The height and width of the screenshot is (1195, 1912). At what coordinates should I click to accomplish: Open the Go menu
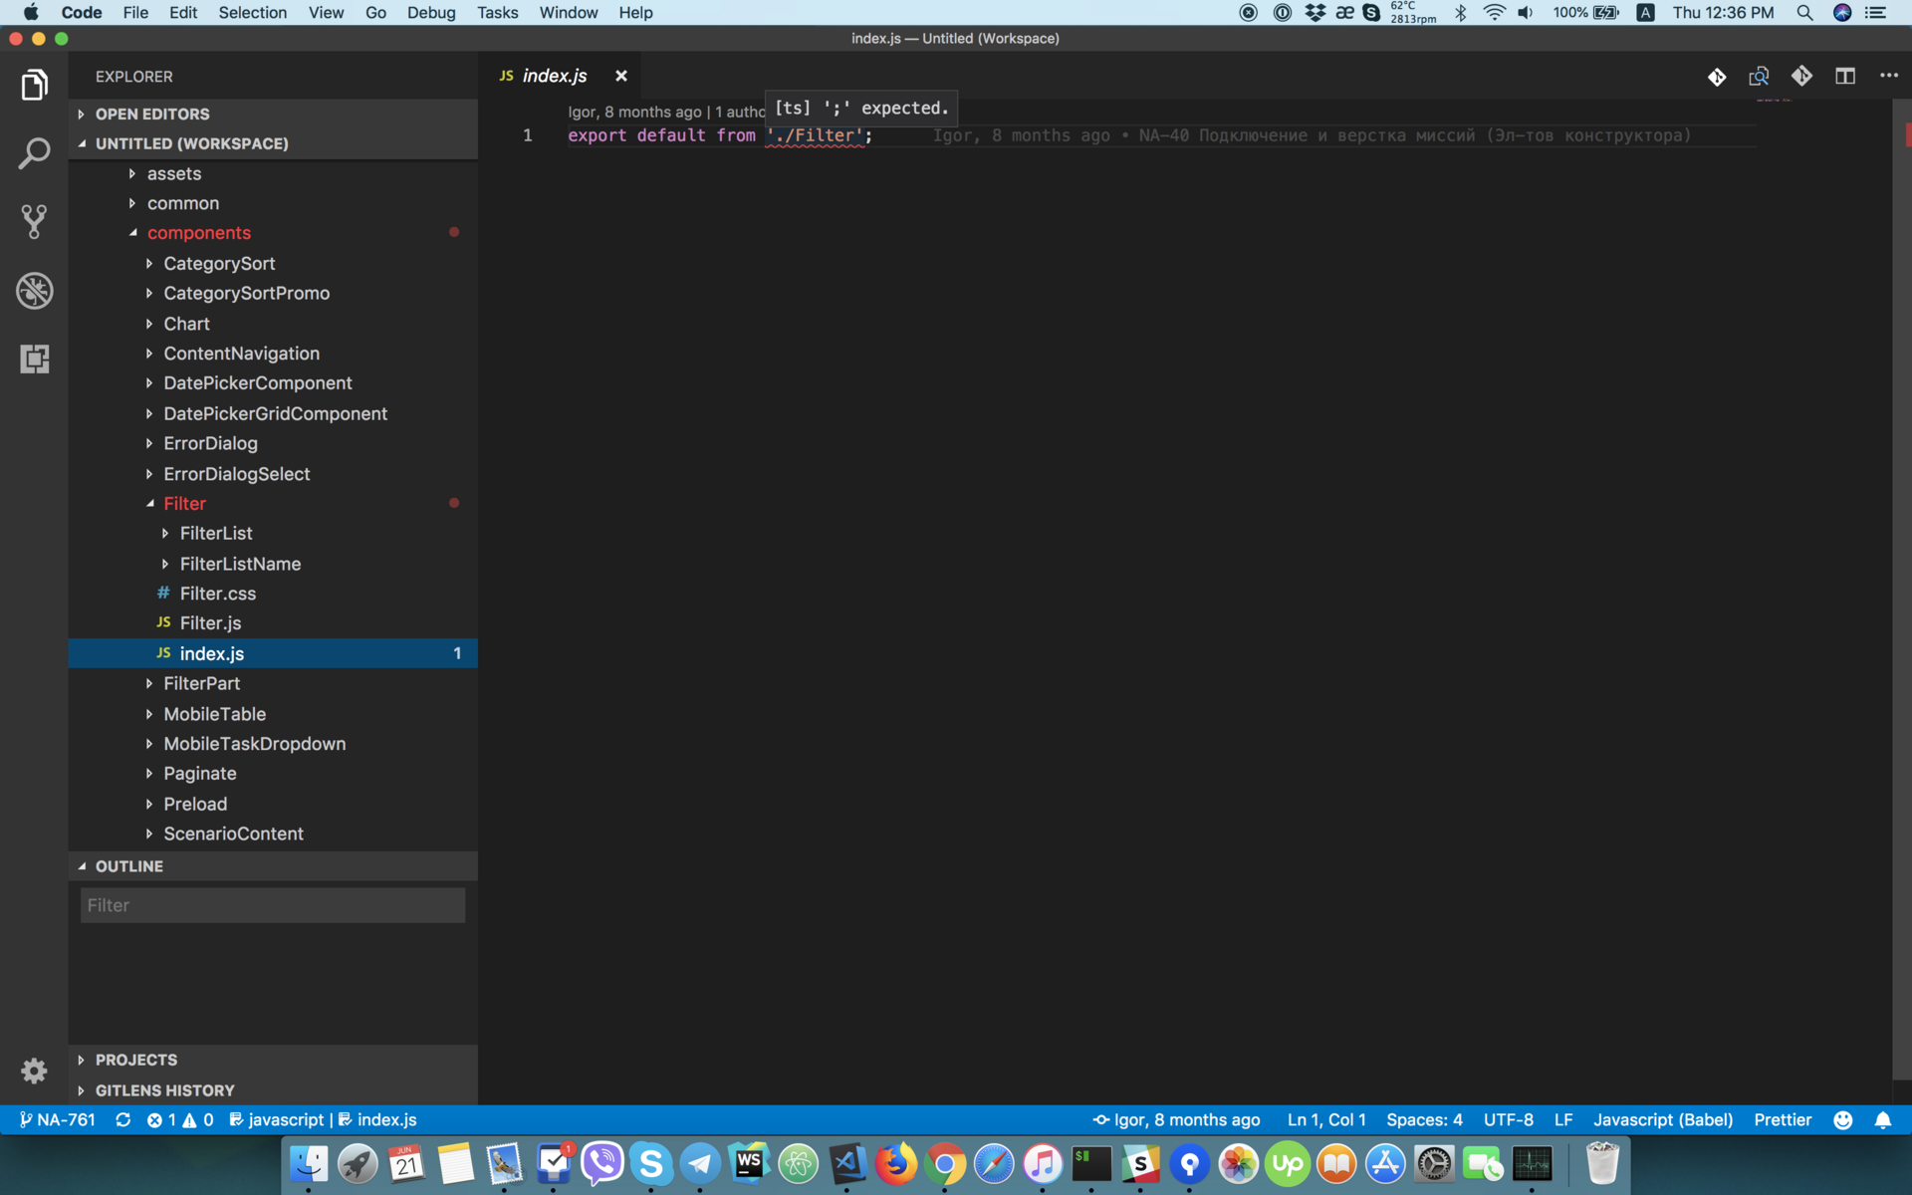(375, 13)
